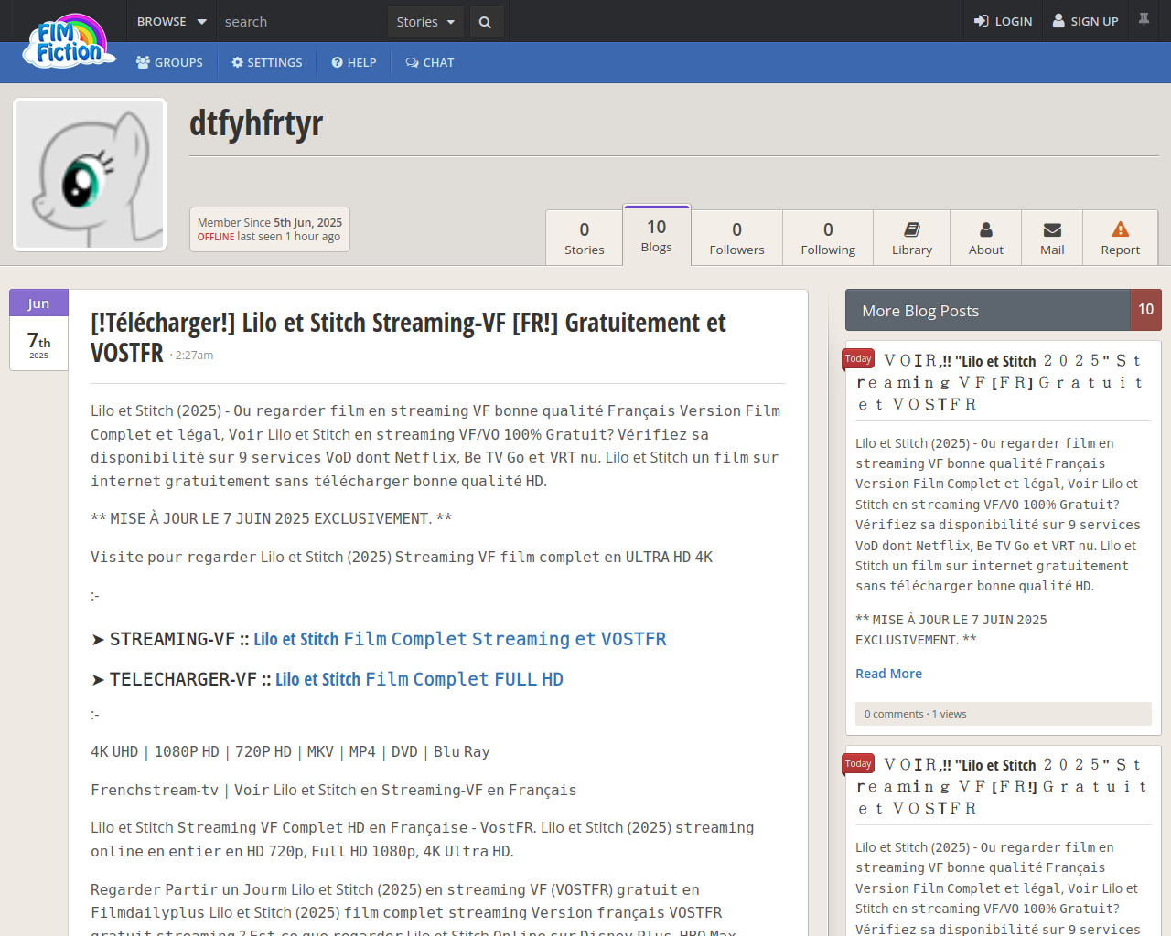This screenshot has width=1171, height=936.
Task: Click the Jun 7th 2025 date badge
Action: 38,330
